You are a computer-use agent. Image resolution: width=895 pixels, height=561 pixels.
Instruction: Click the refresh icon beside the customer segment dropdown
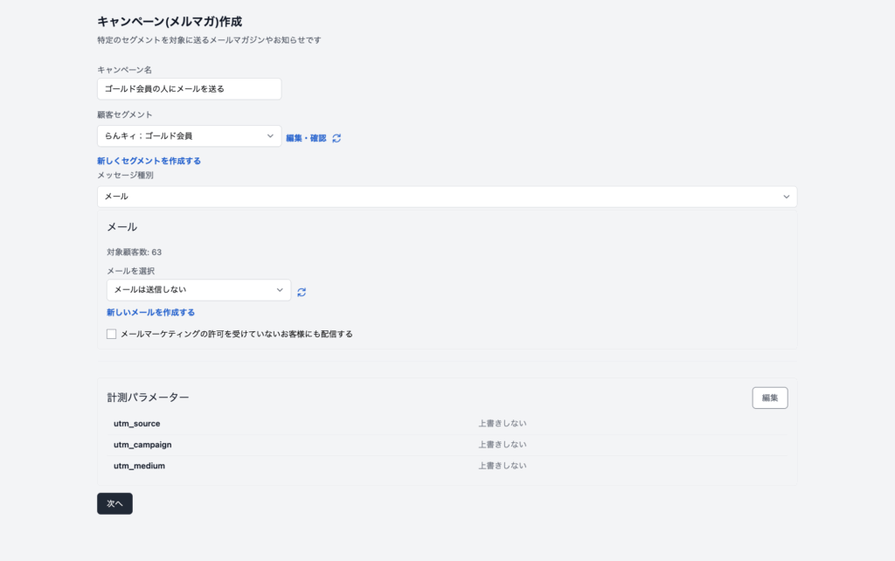pos(336,138)
